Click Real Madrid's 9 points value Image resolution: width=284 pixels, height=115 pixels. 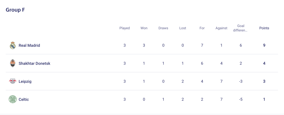click(264, 45)
